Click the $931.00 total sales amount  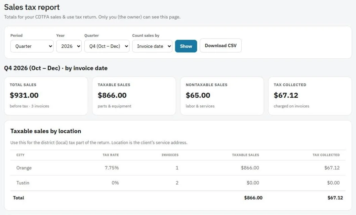pyautogui.click(x=24, y=95)
